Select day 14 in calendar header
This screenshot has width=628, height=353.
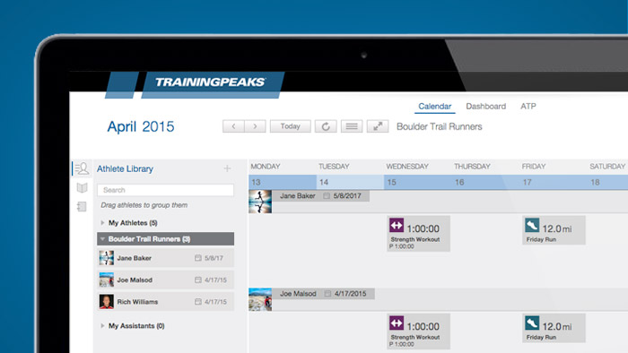(x=350, y=182)
